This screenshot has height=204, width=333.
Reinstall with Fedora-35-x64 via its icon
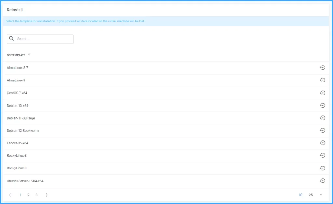tap(322, 143)
